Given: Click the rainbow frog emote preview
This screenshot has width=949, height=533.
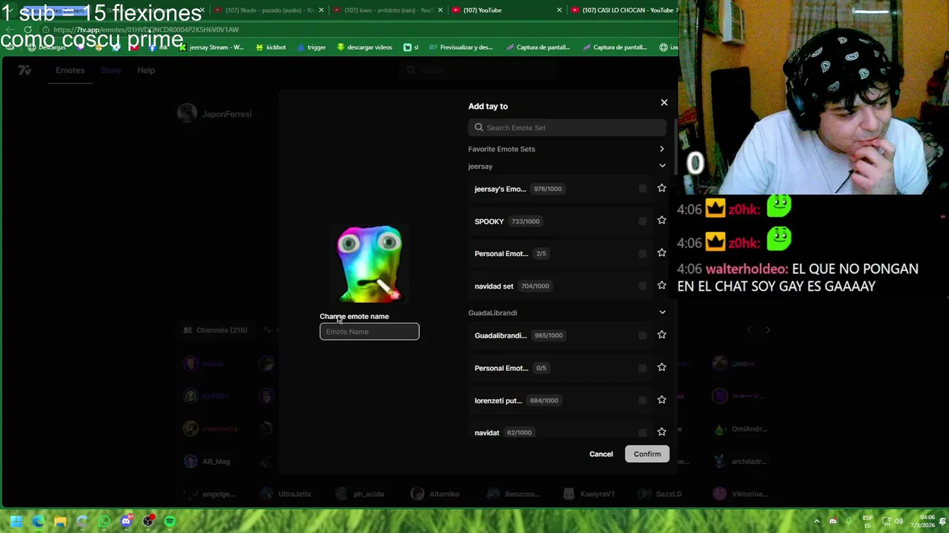Looking at the screenshot, I should [x=369, y=264].
